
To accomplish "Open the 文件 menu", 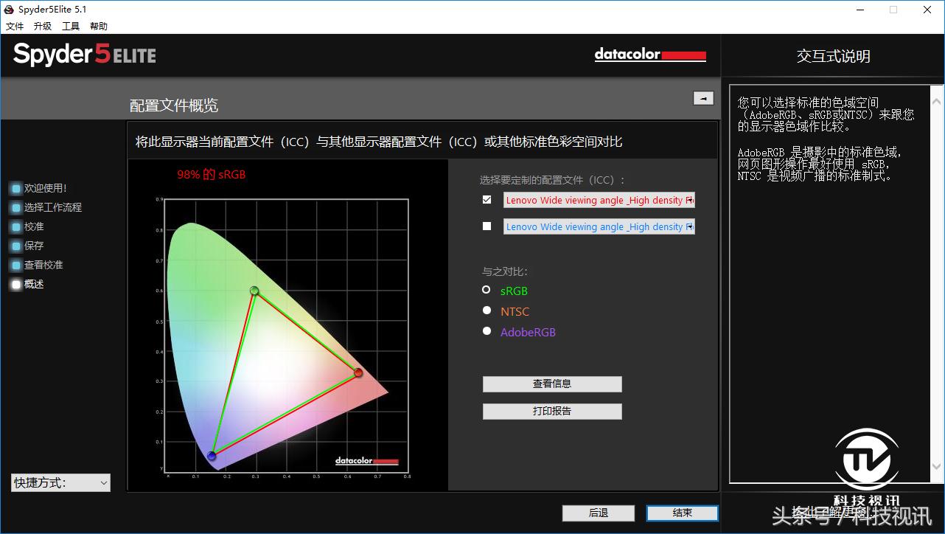I will pos(15,26).
